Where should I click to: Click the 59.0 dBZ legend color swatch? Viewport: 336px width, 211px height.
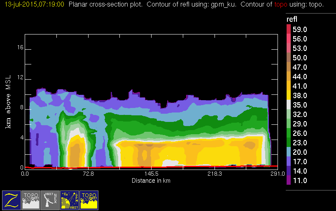pos(289,29)
